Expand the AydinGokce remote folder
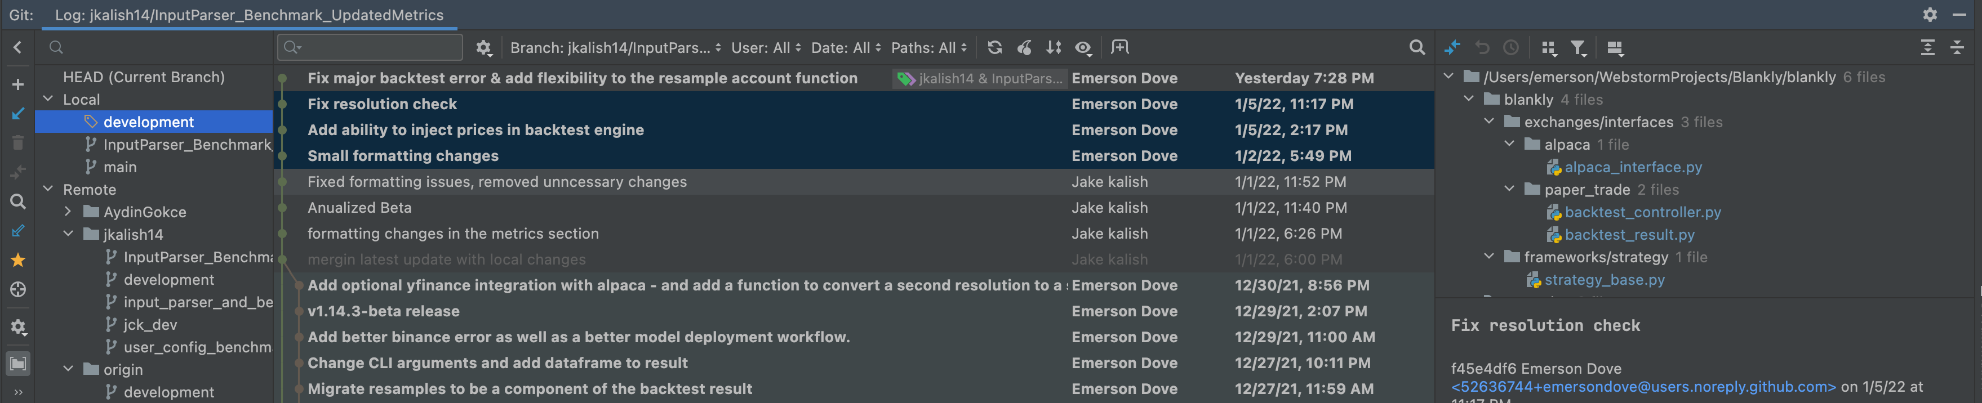The height and width of the screenshot is (403, 1982). pyautogui.click(x=69, y=211)
